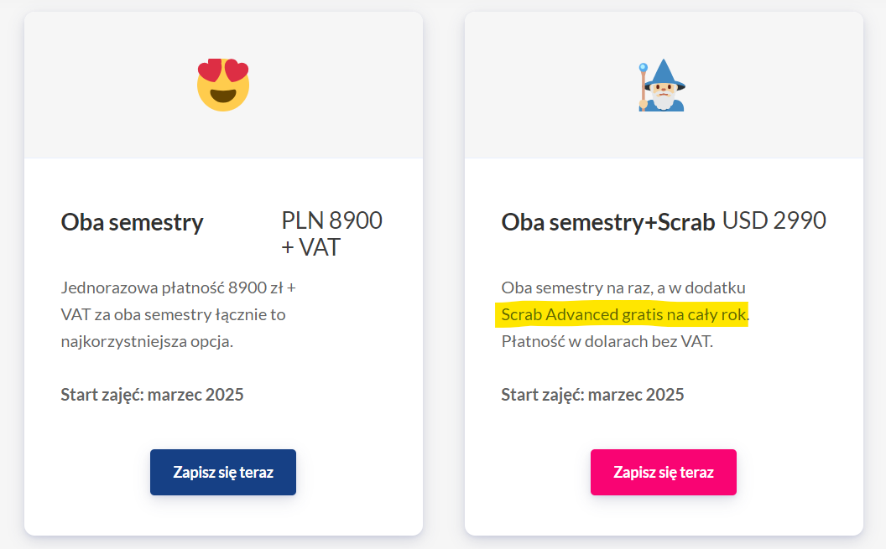
Task: Click left card Start zajęć: marzec 2025
Action: point(152,395)
